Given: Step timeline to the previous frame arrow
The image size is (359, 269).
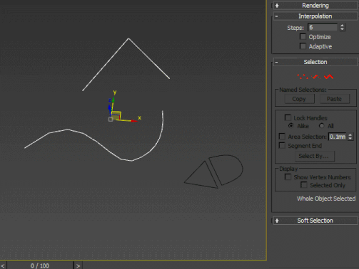Looking at the screenshot, I should pos(3,266).
